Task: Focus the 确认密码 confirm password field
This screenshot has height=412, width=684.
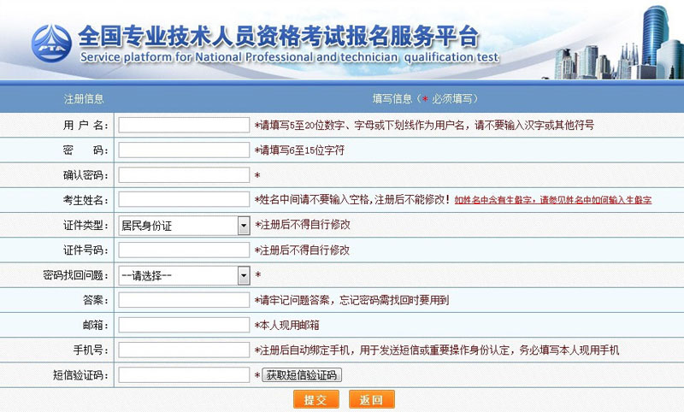Action: click(183, 175)
